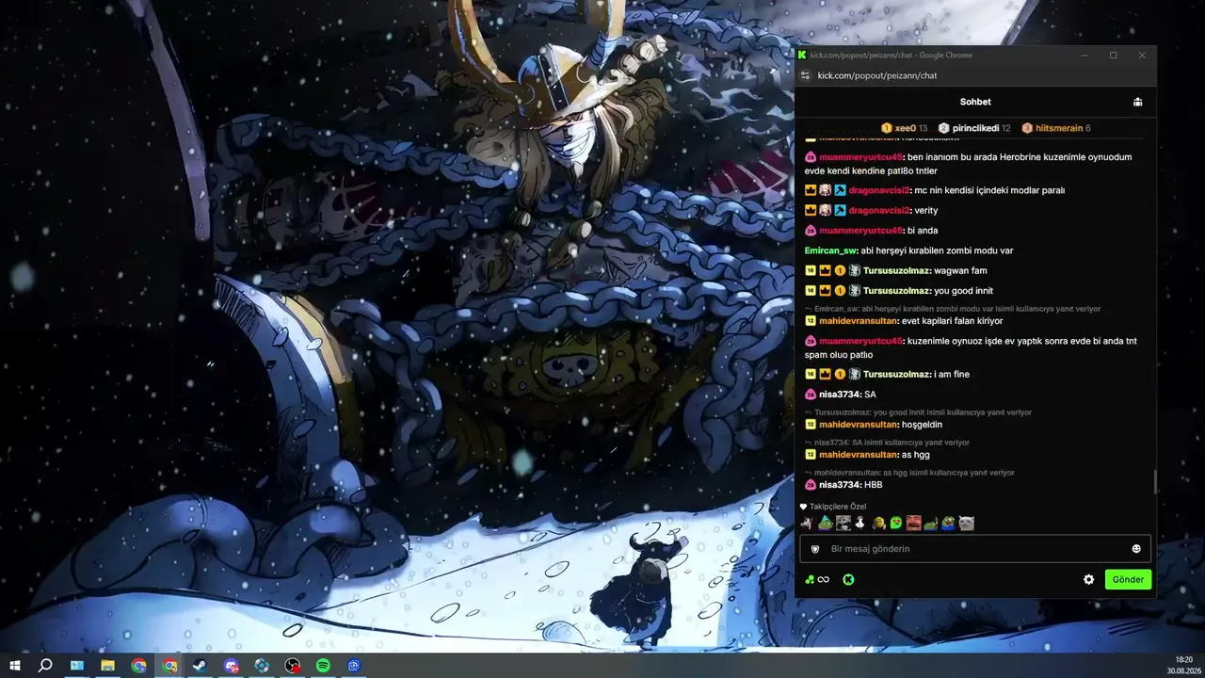Open chat settings gear
The image size is (1205, 678).
coord(1089,580)
